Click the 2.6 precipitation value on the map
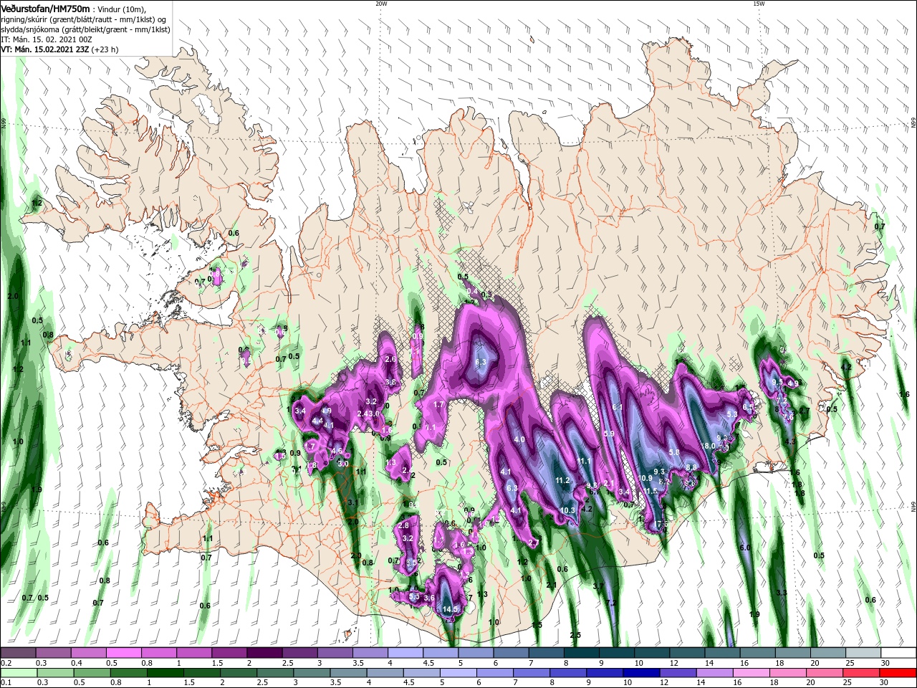This screenshot has height=688, width=917. pos(390,359)
